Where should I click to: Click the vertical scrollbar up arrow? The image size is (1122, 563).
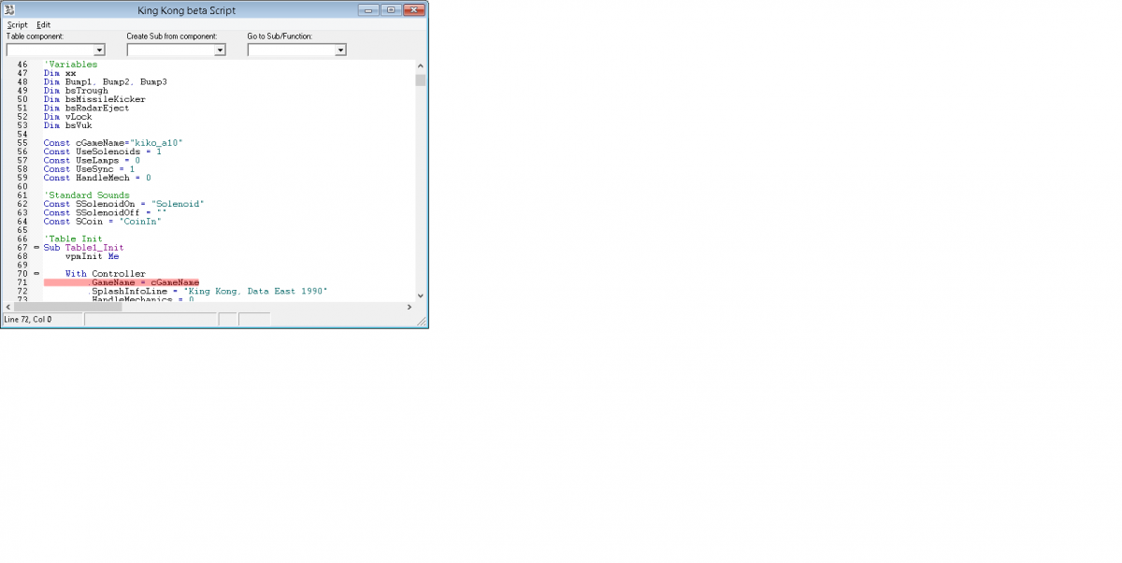point(420,66)
